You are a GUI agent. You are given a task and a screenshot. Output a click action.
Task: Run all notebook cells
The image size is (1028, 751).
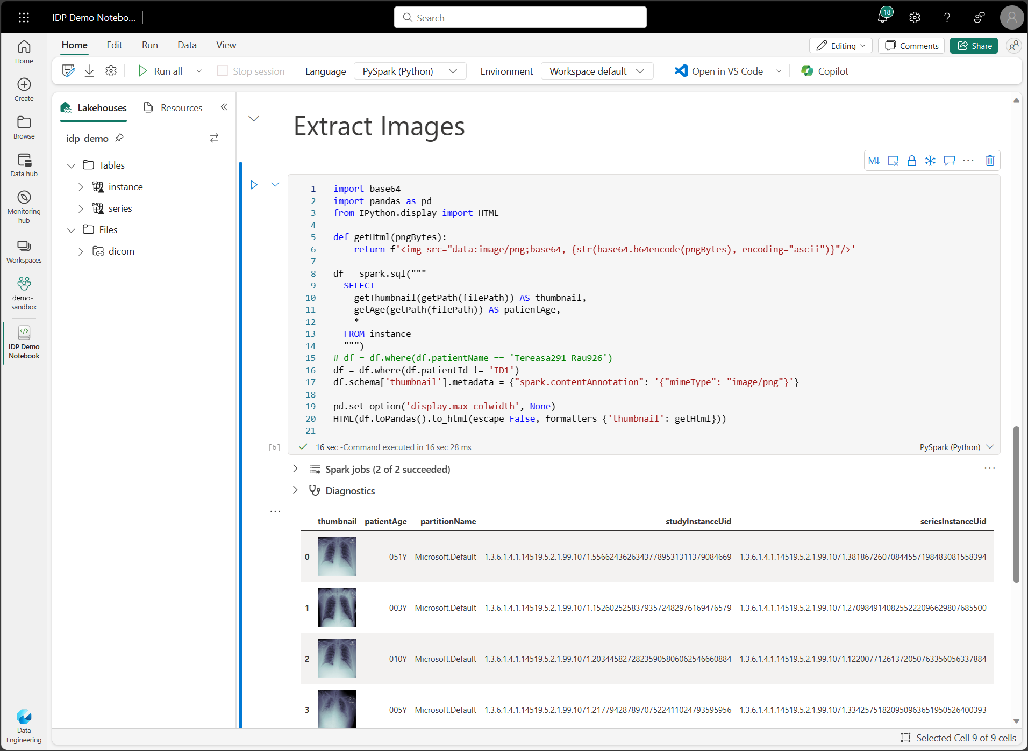(x=161, y=70)
